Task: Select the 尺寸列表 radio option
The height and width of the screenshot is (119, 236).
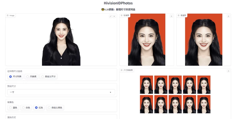Action: tap(11, 77)
